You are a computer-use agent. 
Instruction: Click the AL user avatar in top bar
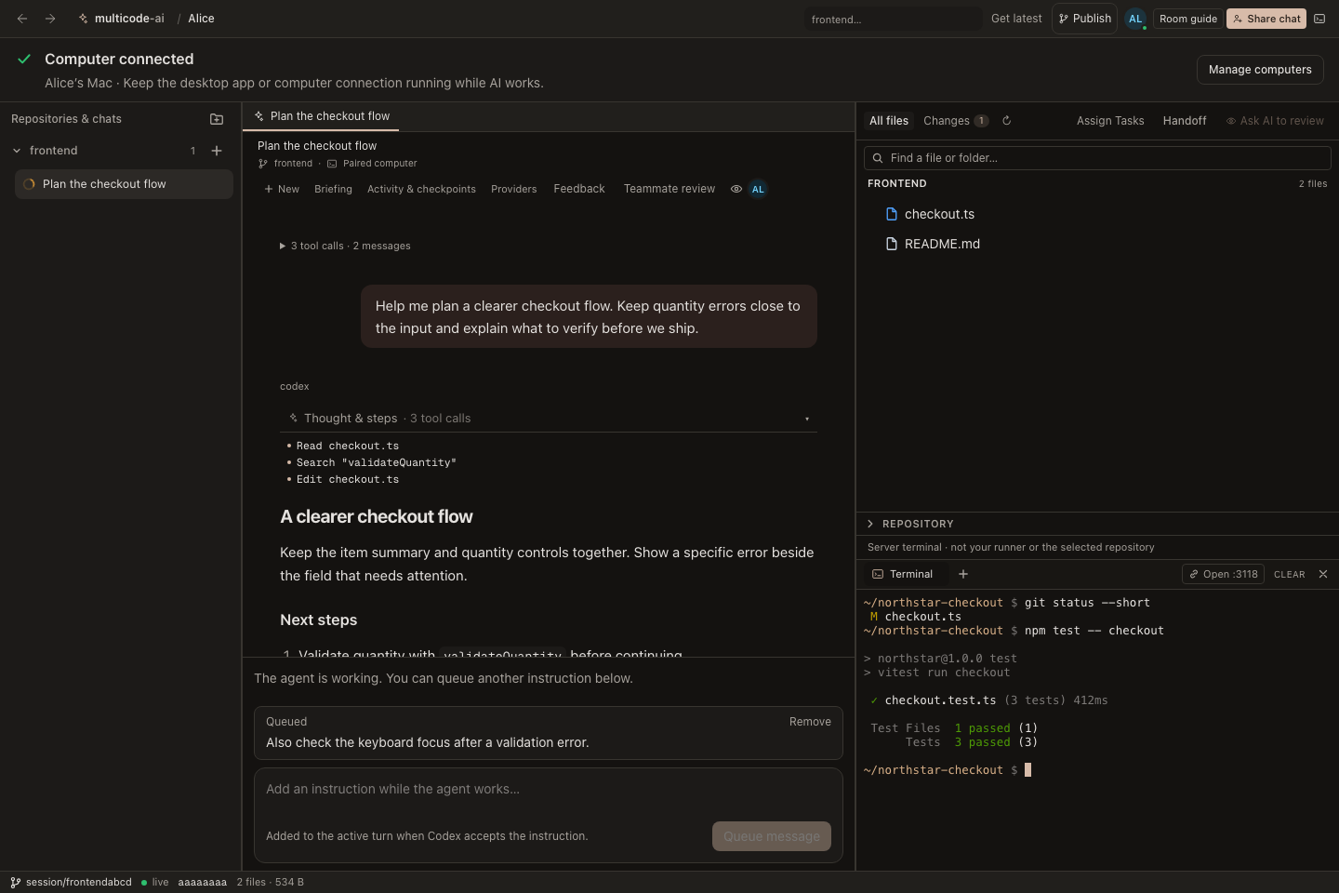click(x=1135, y=19)
